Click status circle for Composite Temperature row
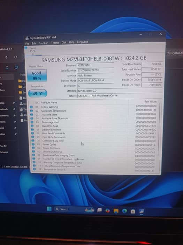 (31, 111)
